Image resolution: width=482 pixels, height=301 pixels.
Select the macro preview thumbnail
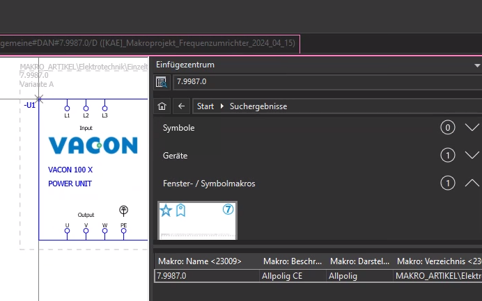197,220
